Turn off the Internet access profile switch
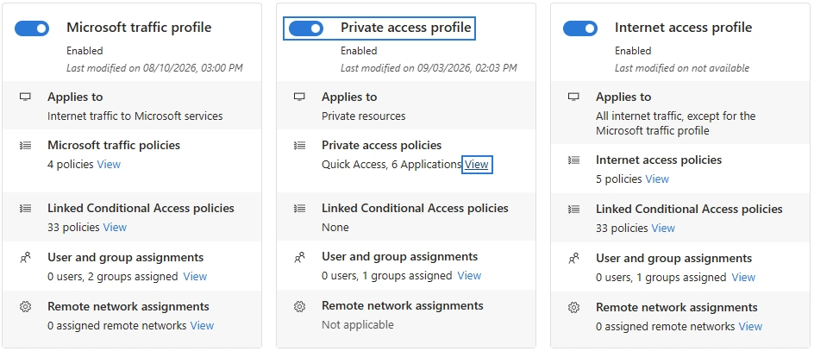 579,28
